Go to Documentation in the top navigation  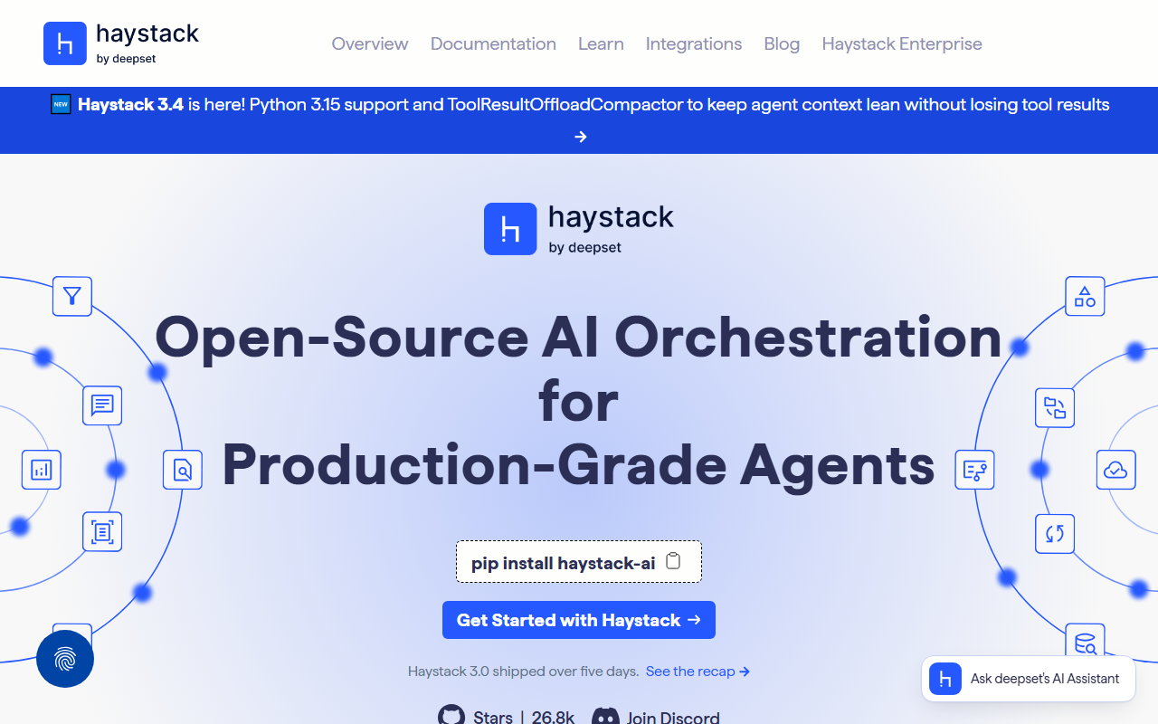[x=493, y=43]
